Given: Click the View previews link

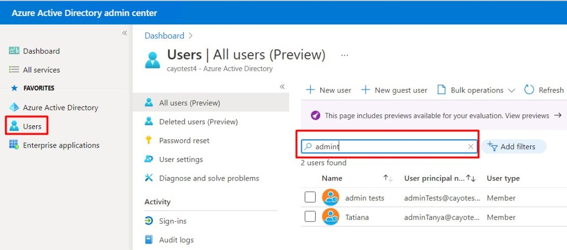Looking at the screenshot, I should pyautogui.click(x=527, y=115).
